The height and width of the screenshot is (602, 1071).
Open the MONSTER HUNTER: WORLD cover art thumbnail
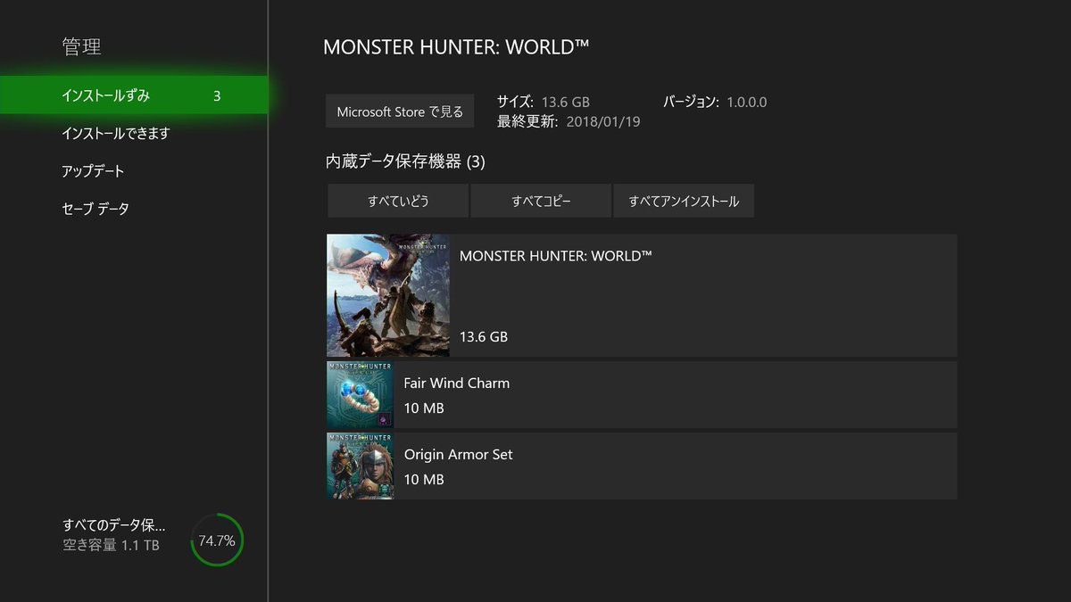click(x=388, y=295)
